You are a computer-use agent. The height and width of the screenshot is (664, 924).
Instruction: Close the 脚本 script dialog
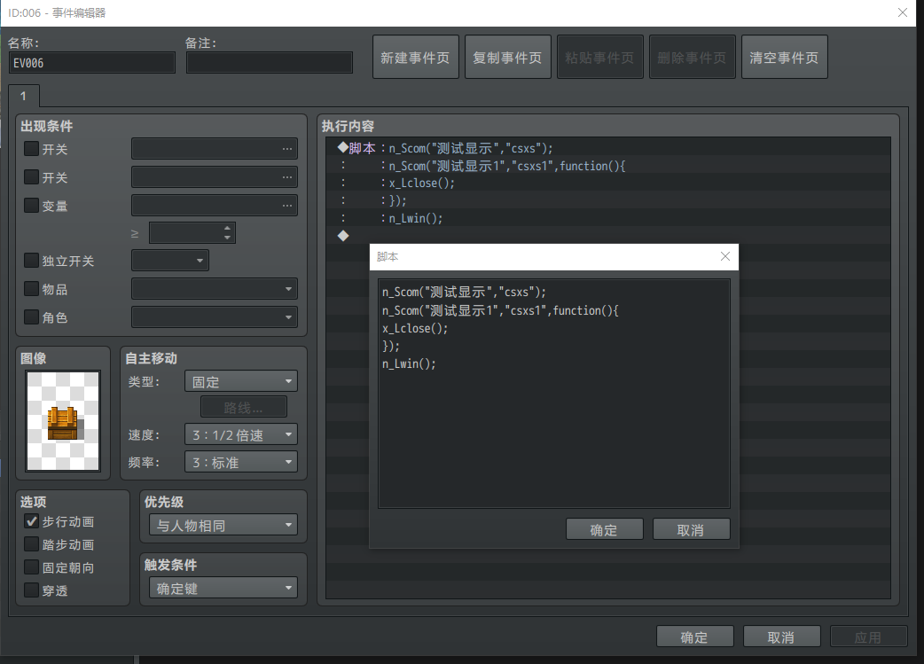[x=724, y=256]
